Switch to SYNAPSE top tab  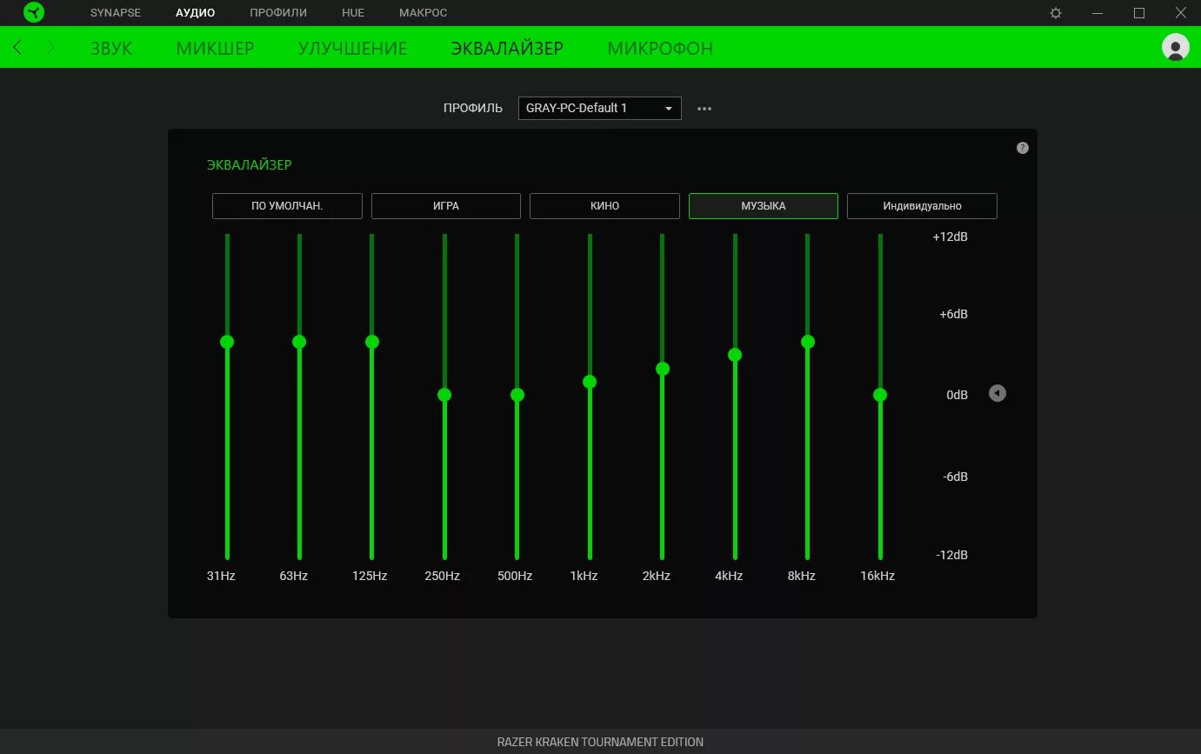click(116, 13)
